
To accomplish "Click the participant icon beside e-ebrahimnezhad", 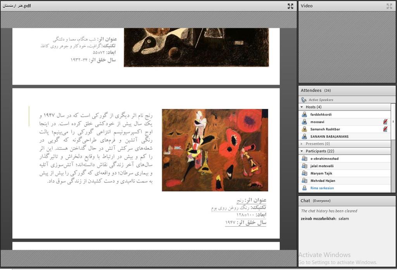I will [x=304, y=159].
